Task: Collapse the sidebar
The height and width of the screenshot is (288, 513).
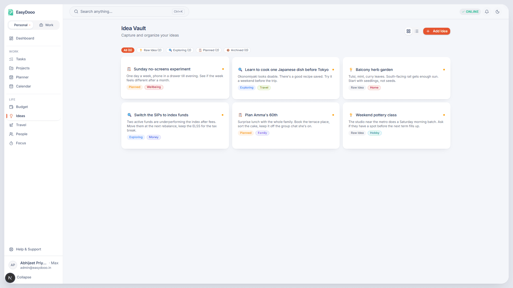Action: [24, 277]
